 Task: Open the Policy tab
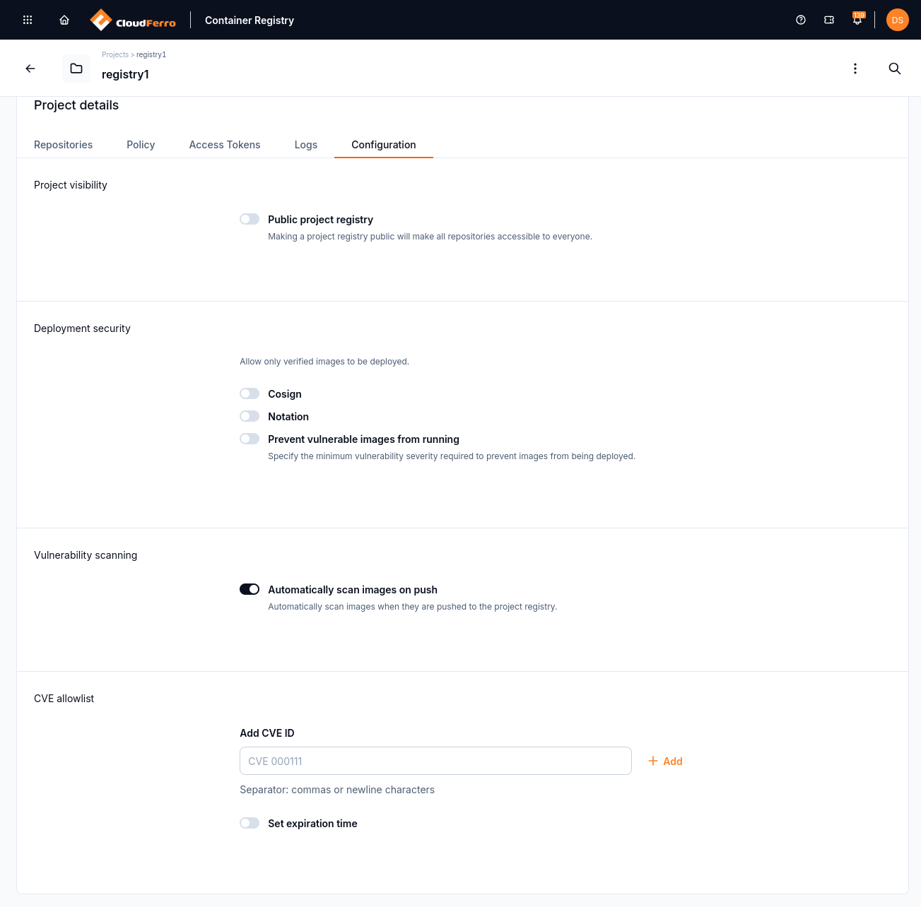[x=141, y=145]
